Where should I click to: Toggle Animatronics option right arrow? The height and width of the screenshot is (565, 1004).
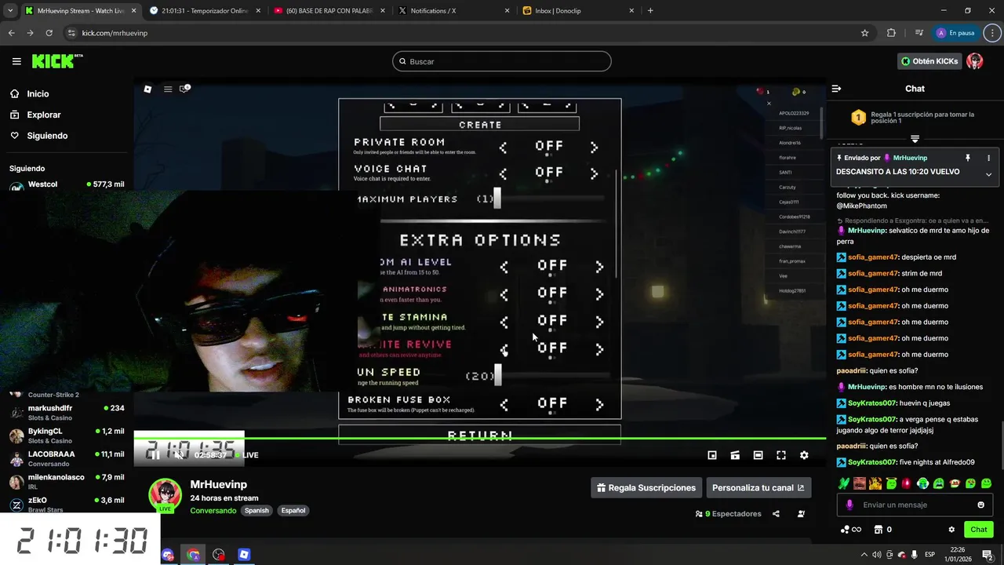coord(599,294)
